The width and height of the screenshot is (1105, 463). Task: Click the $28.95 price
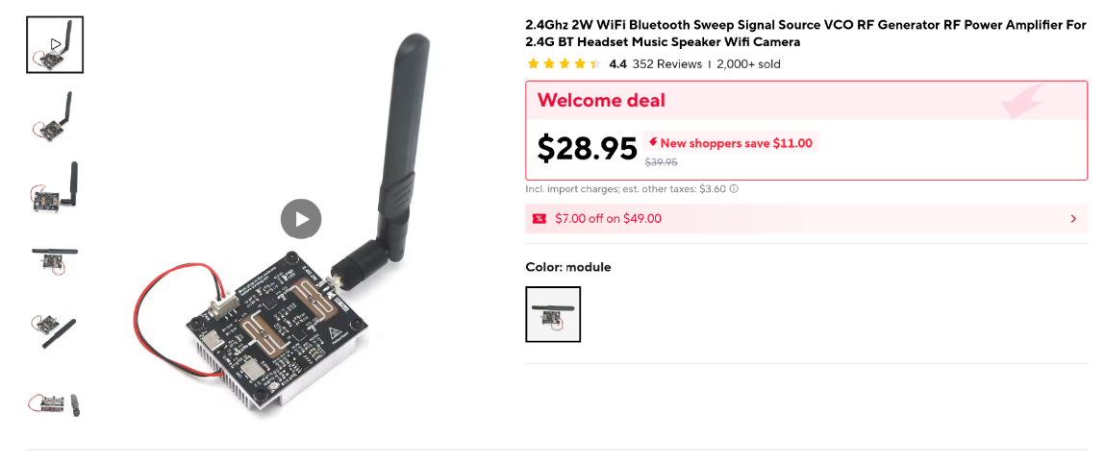[x=587, y=149]
